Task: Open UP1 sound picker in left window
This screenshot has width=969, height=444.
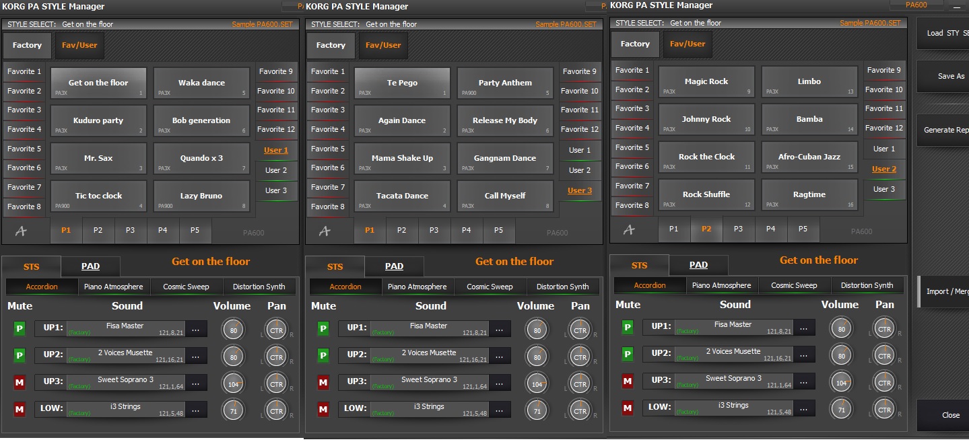Action: pyautogui.click(x=196, y=330)
